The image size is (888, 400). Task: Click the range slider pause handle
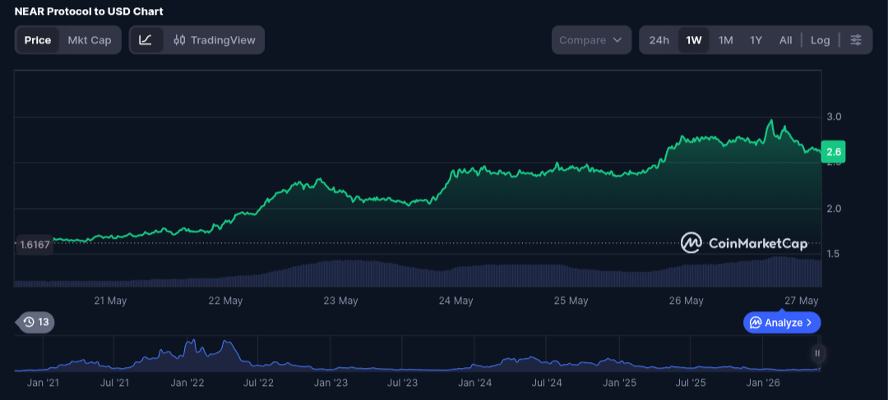pos(817,353)
